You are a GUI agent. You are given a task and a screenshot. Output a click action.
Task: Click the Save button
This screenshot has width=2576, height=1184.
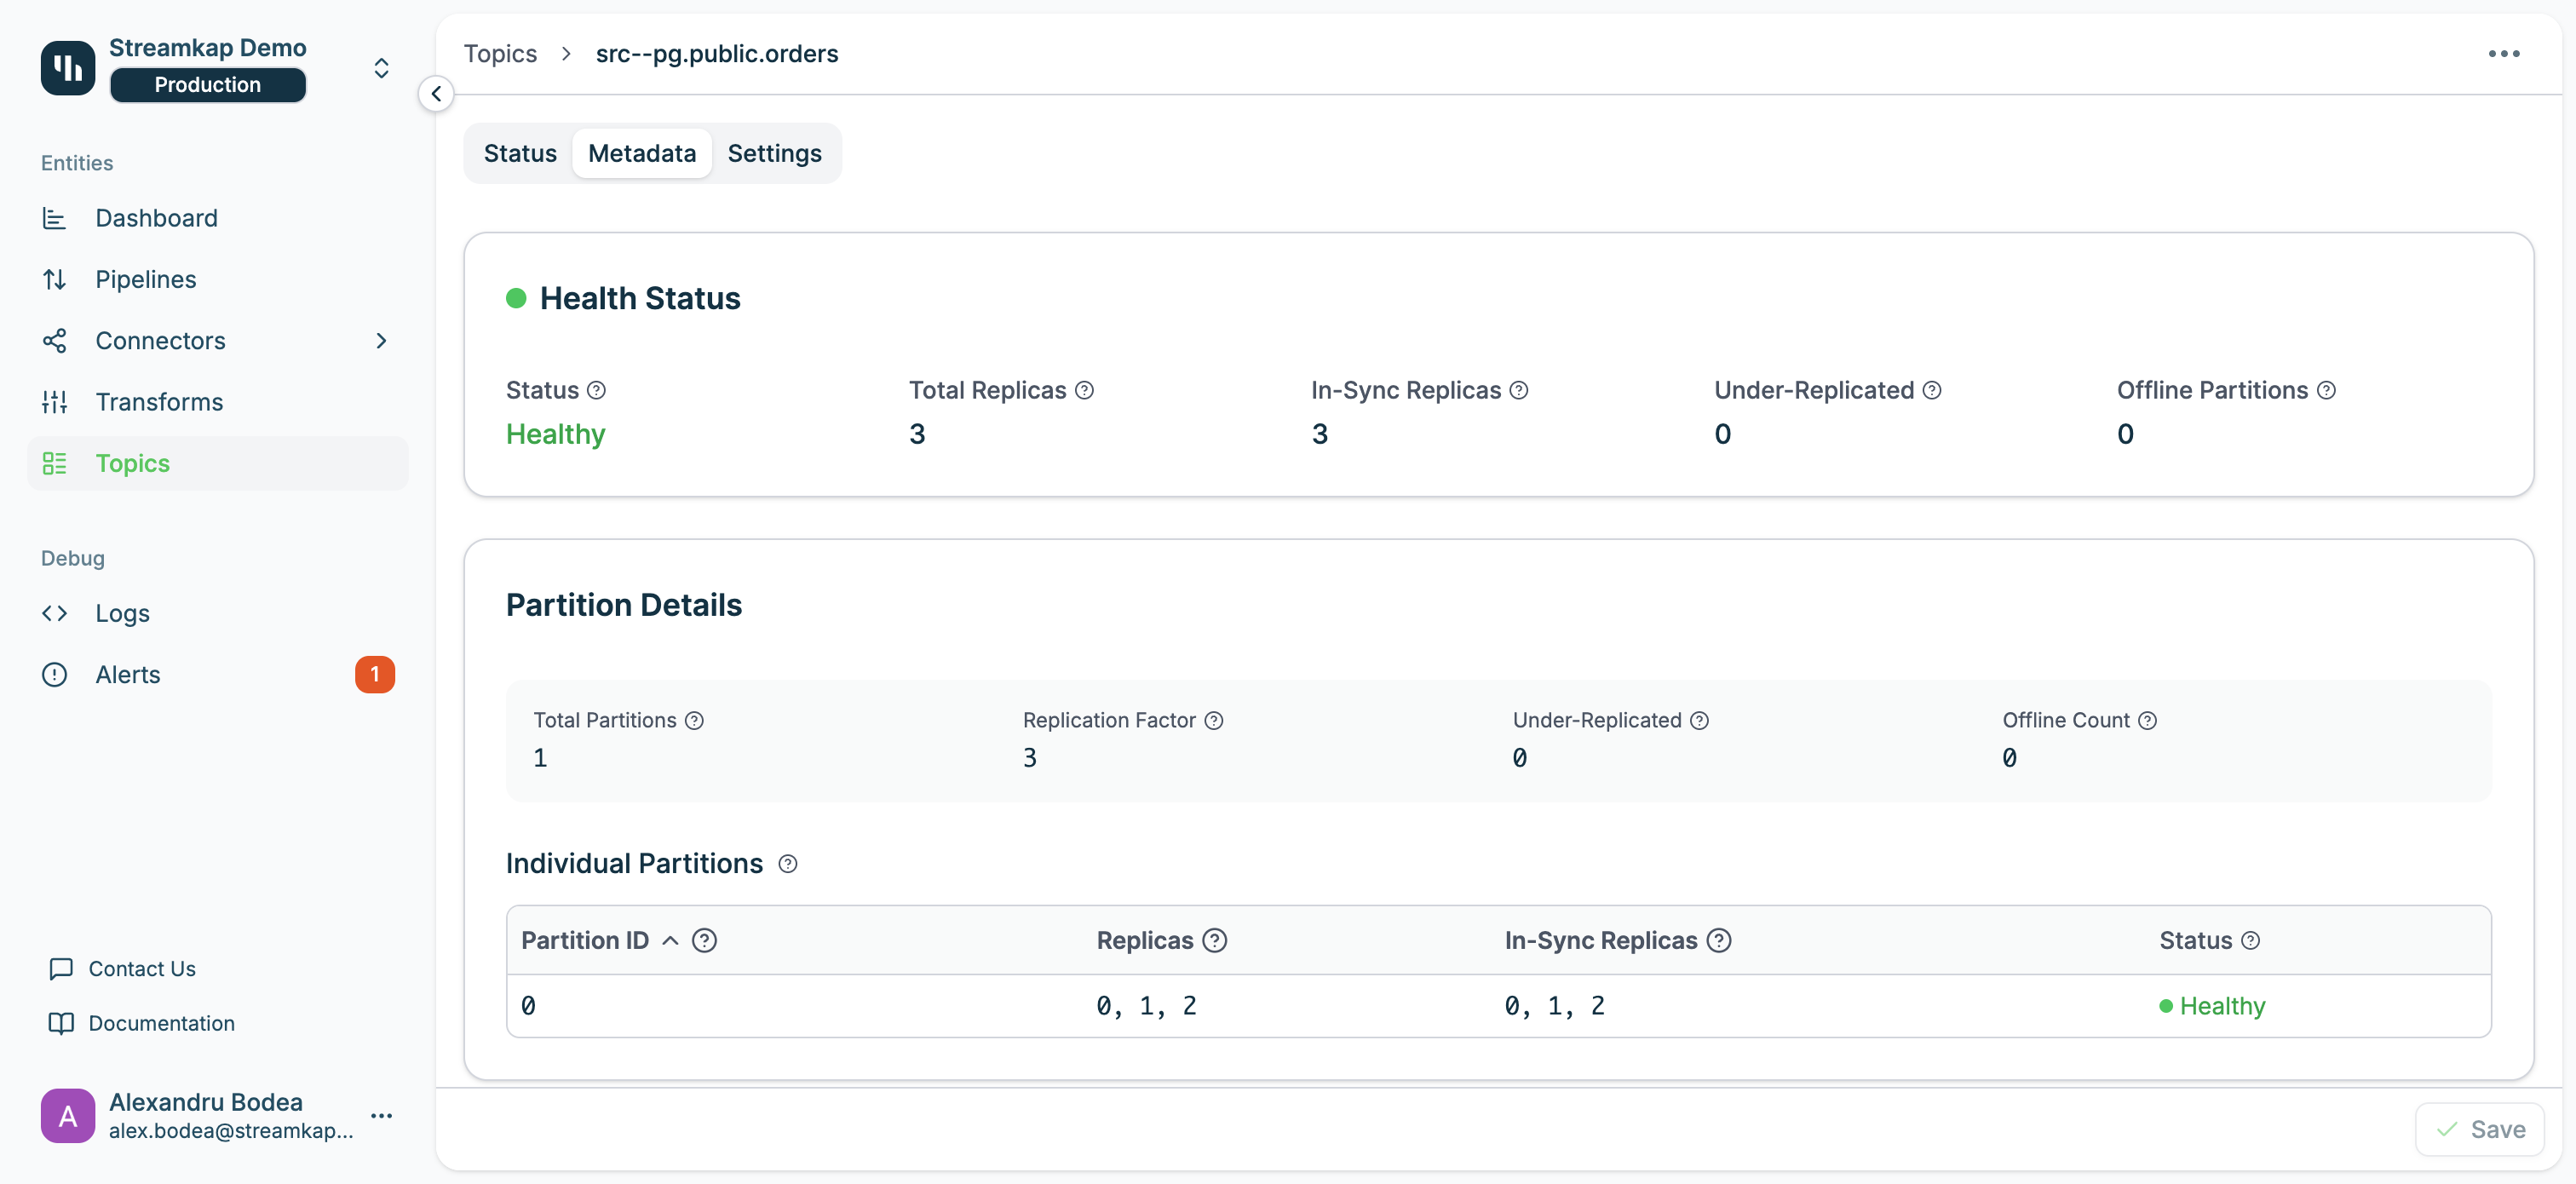tap(2480, 1129)
